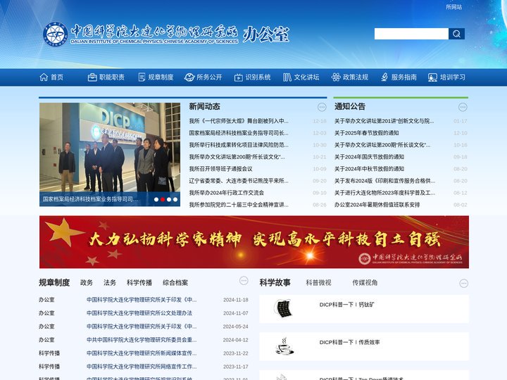Click the DICP institute logo emblem
This screenshot has height=380, width=507.
[56, 34]
